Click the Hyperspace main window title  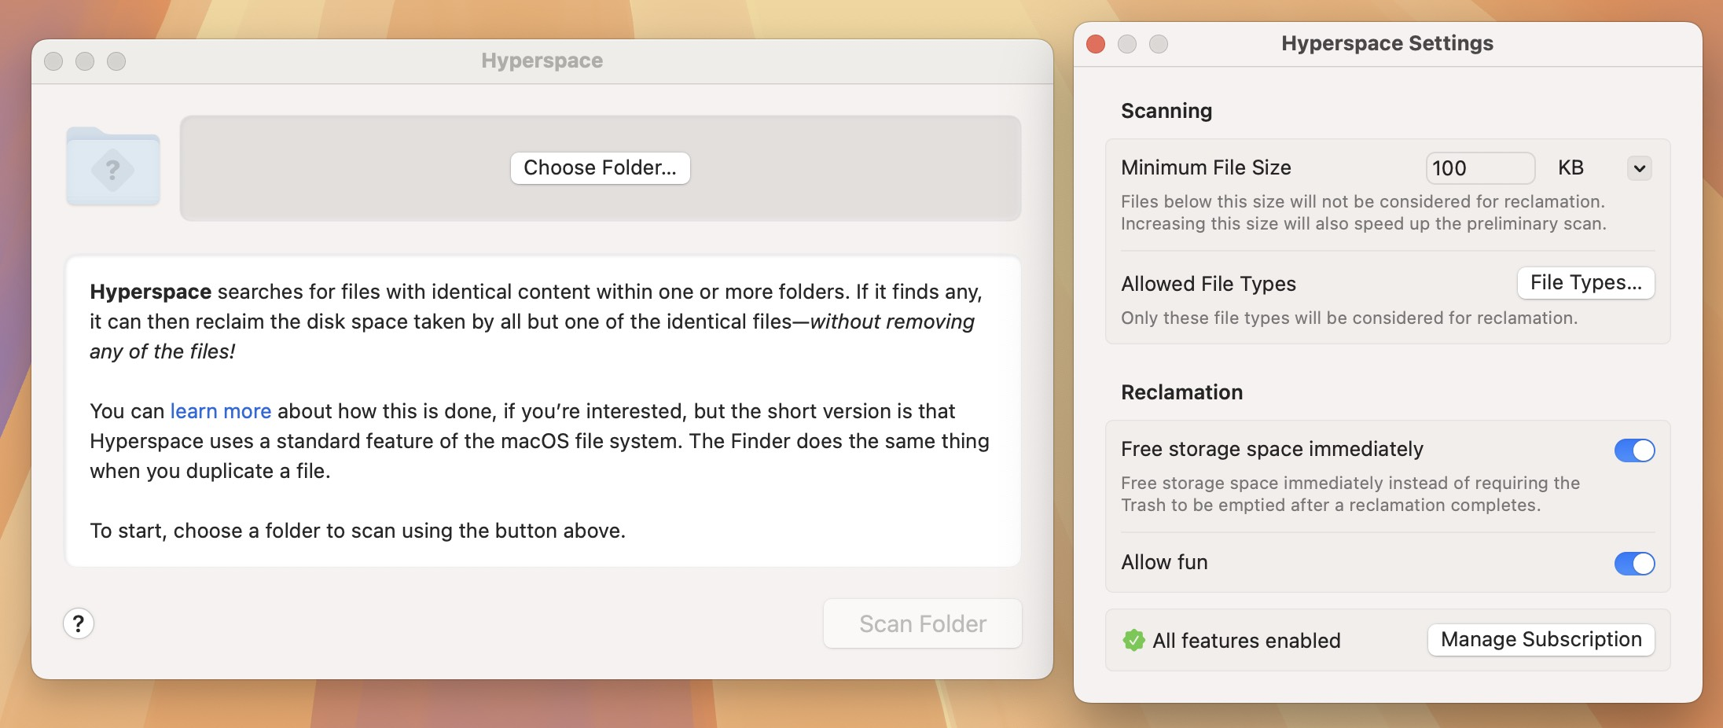tap(542, 61)
